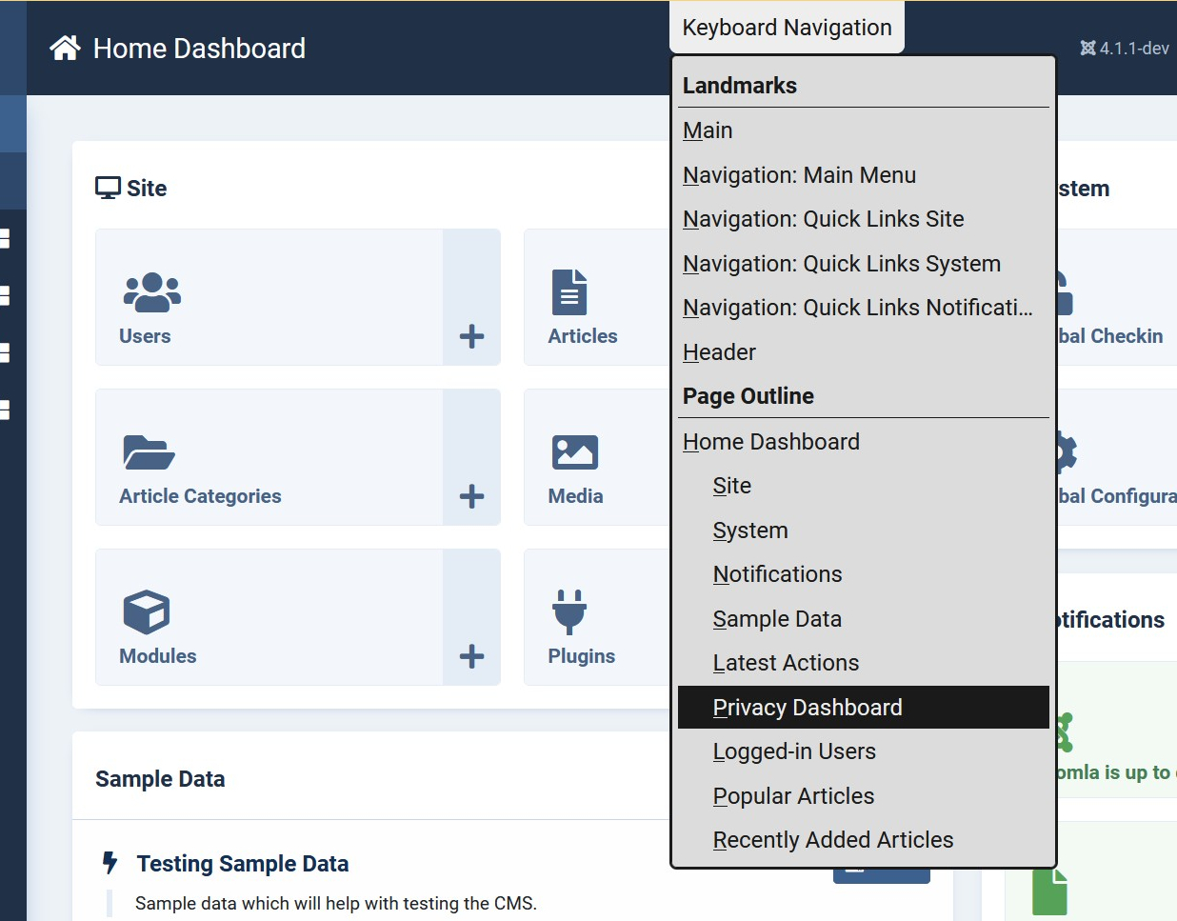Go to Header landmark entry

pos(719,352)
